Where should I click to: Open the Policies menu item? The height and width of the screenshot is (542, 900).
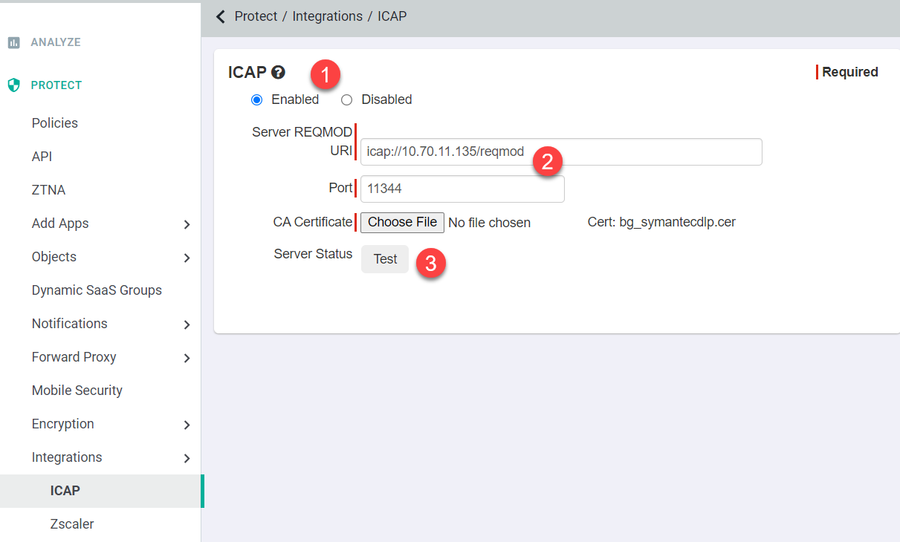55,123
